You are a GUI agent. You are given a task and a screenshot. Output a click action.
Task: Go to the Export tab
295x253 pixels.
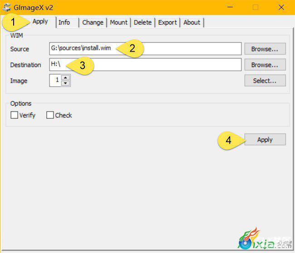pyautogui.click(x=167, y=23)
